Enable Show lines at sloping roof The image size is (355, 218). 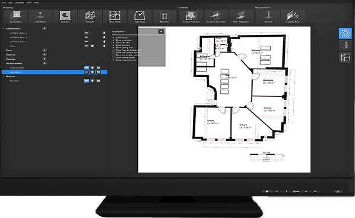tap(114, 50)
